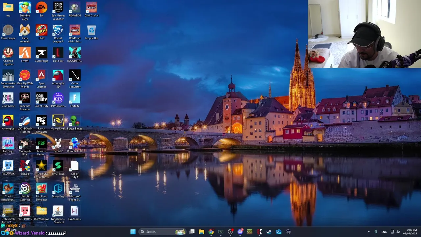Screen dimensions: 421x237
Task: Open the Epic Games Launcher shortcut
Action: click(58, 11)
